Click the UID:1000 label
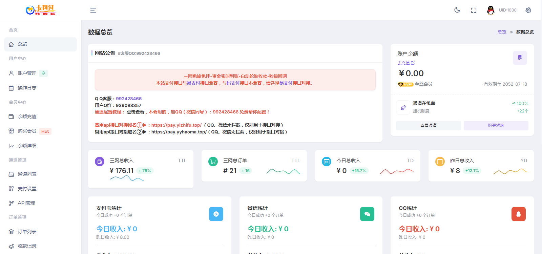Image resolution: width=542 pixels, height=254 pixels. click(507, 10)
